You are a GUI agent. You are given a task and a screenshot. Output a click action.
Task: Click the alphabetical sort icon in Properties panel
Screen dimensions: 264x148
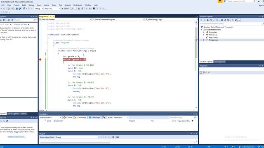pyautogui.click(x=205, y=73)
